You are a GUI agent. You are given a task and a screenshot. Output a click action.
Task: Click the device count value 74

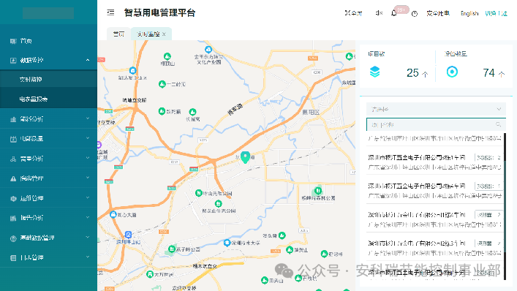tap(489, 73)
